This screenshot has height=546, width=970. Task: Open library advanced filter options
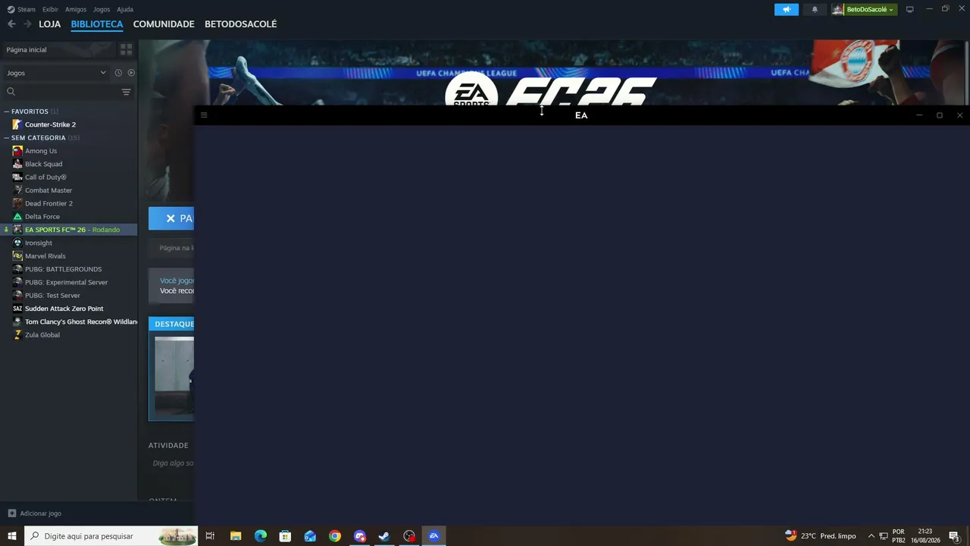tap(126, 92)
